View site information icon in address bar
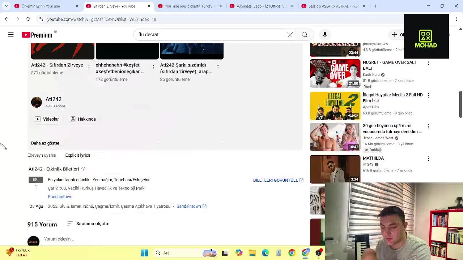The width and height of the screenshot is (463, 260). click(41, 19)
